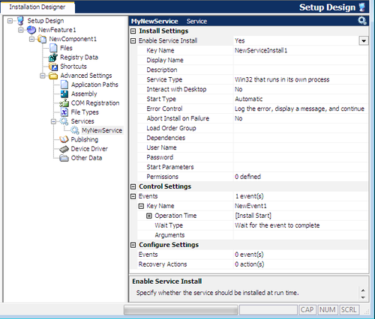375x319 pixels.
Task: Select the Publishing book icon
Action: coord(64,139)
